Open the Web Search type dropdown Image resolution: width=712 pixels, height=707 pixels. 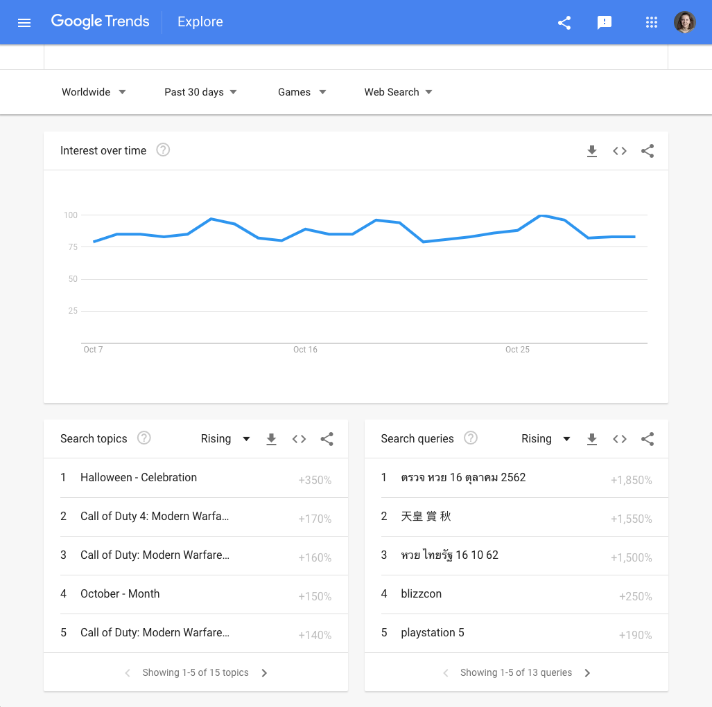point(398,92)
